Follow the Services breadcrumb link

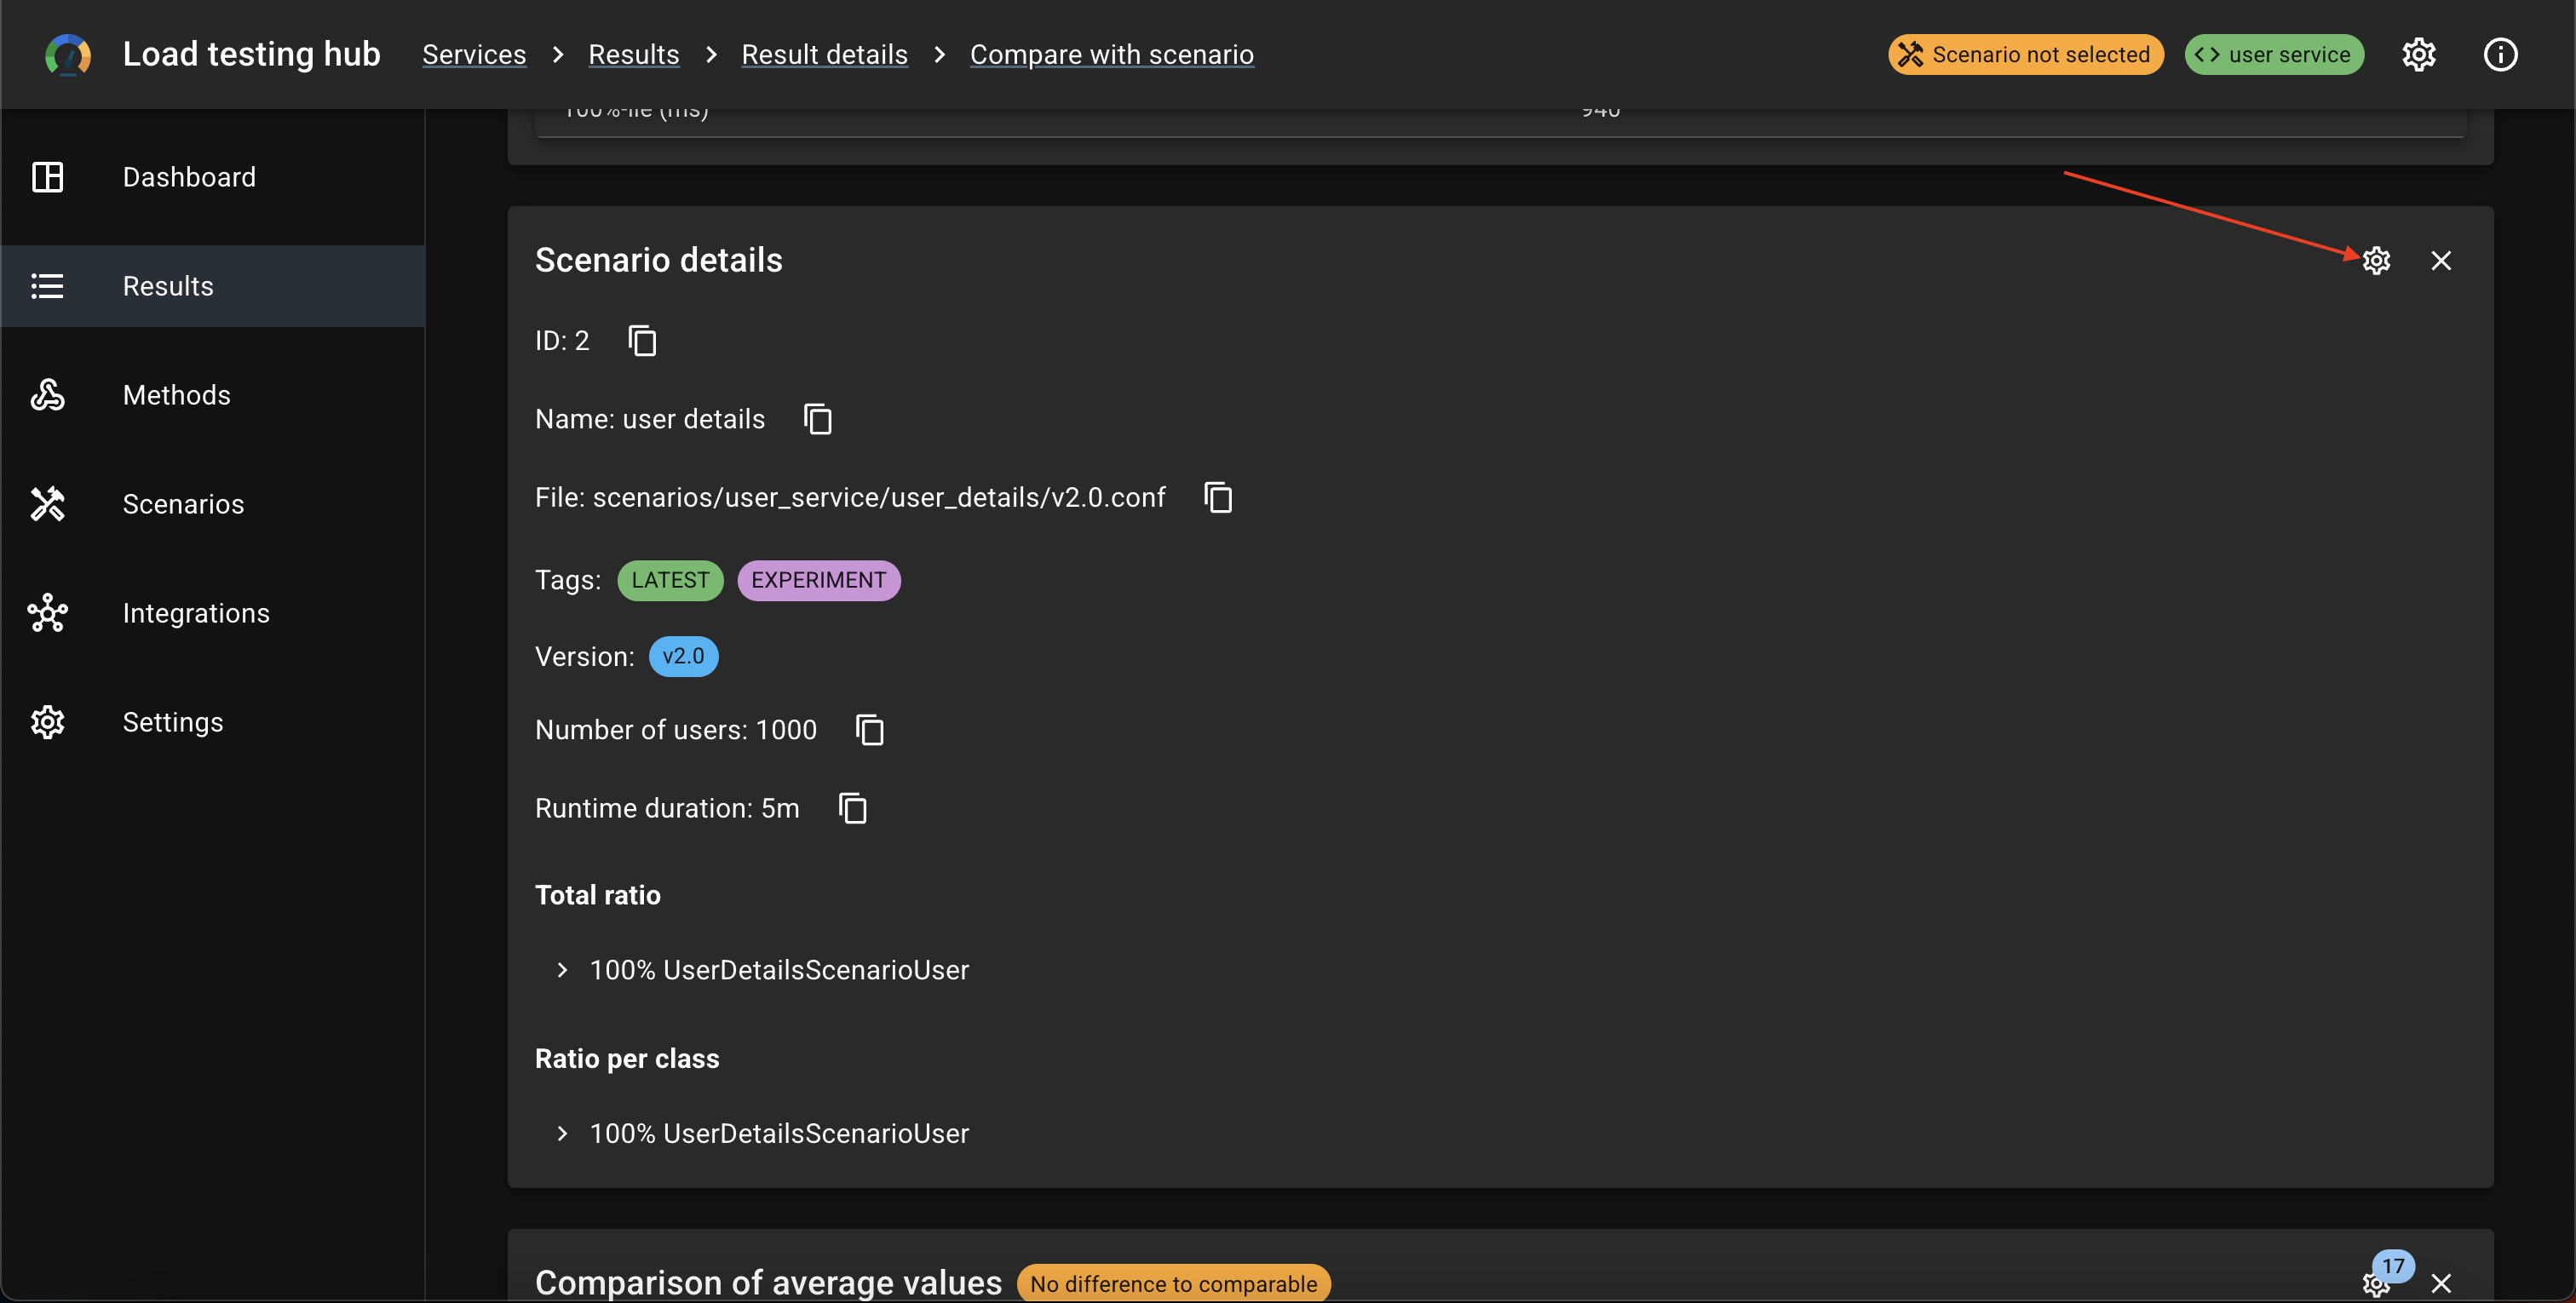[x=474, y=54]
